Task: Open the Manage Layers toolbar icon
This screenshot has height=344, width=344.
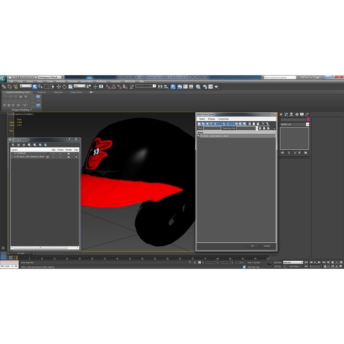Action: [173, 87]
